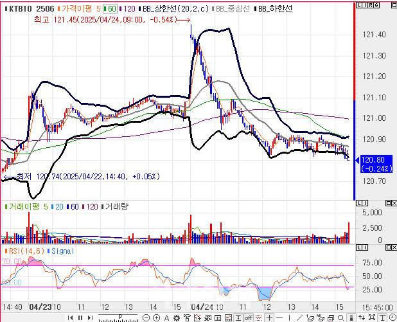Click the magnifying glass search icon
The image size is (397, 322).
[340, 318]
